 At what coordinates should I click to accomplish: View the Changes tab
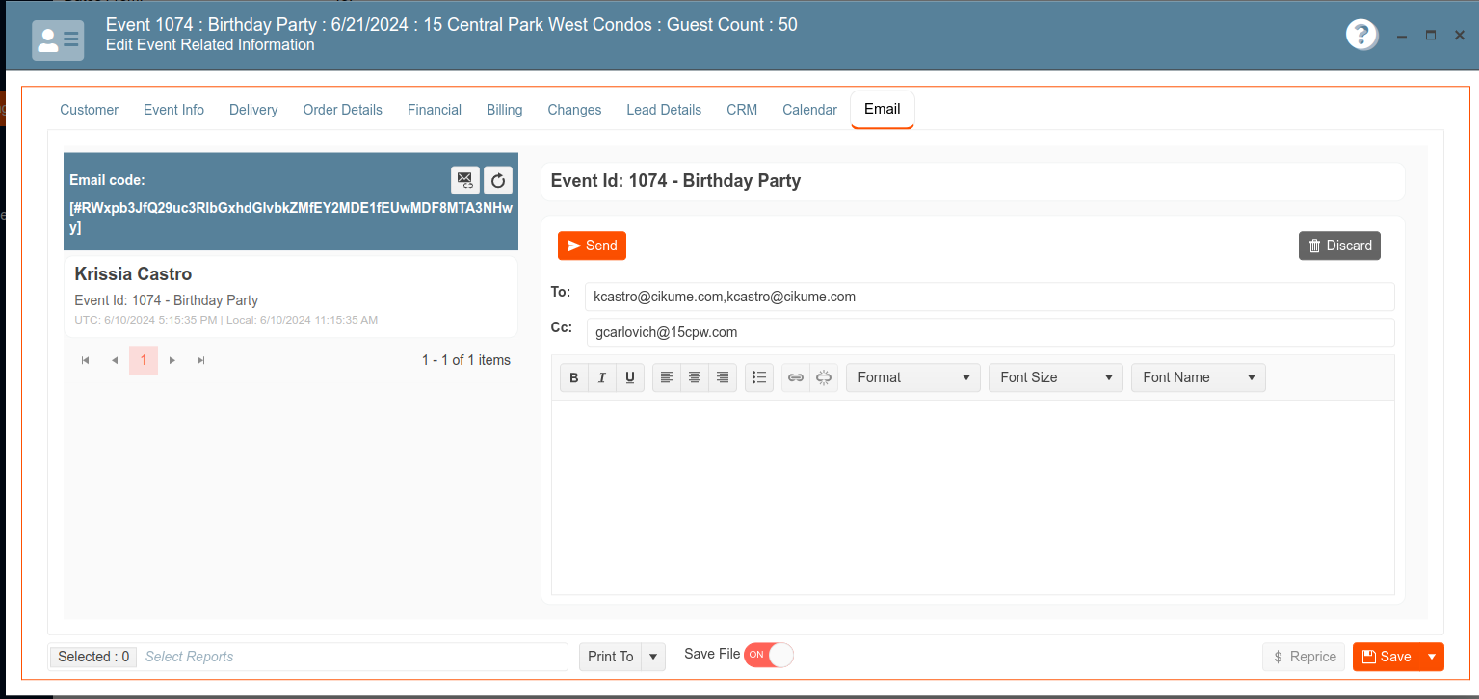(x=575, y=110)
